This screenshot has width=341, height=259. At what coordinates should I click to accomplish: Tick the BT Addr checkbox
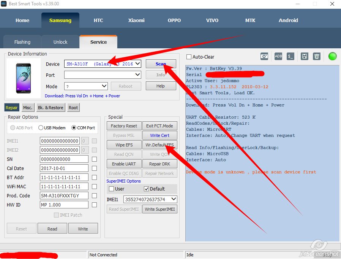pos(94,178)
